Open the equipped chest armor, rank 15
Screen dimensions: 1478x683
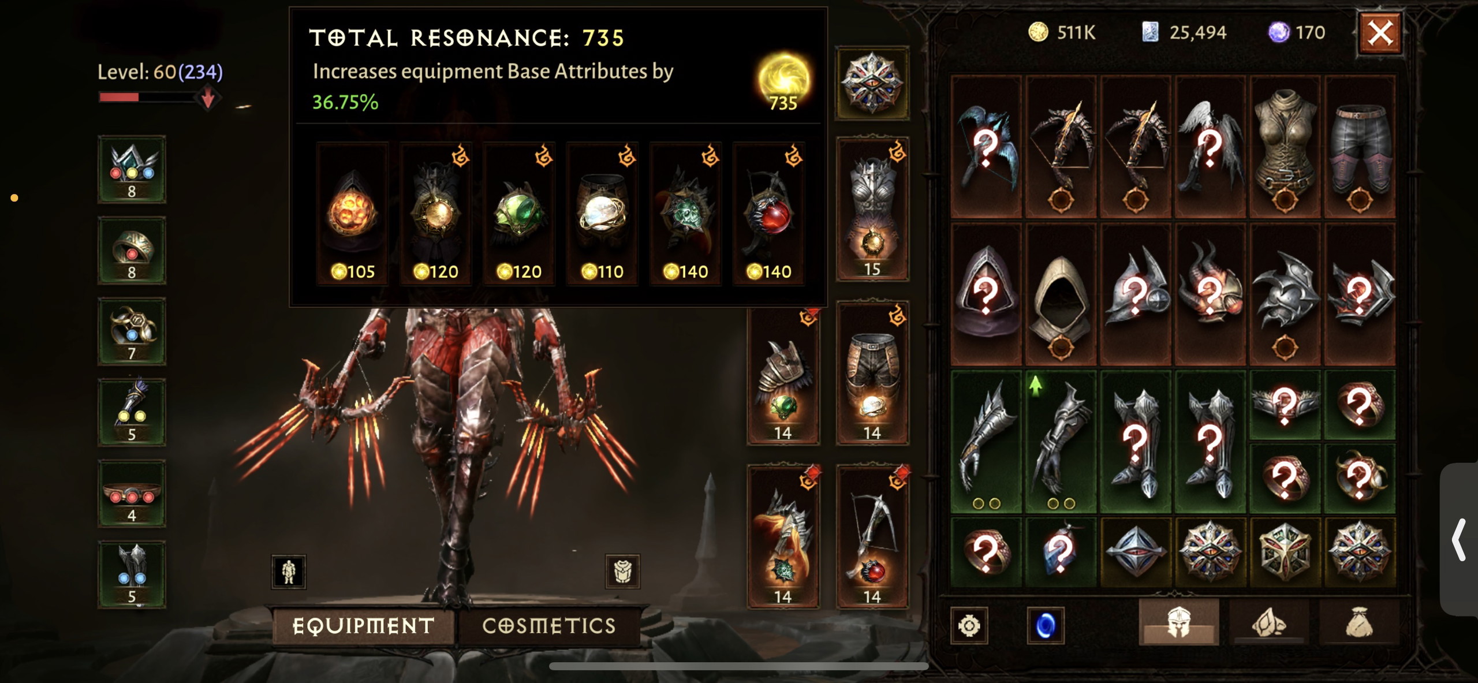tap(872, 209)
